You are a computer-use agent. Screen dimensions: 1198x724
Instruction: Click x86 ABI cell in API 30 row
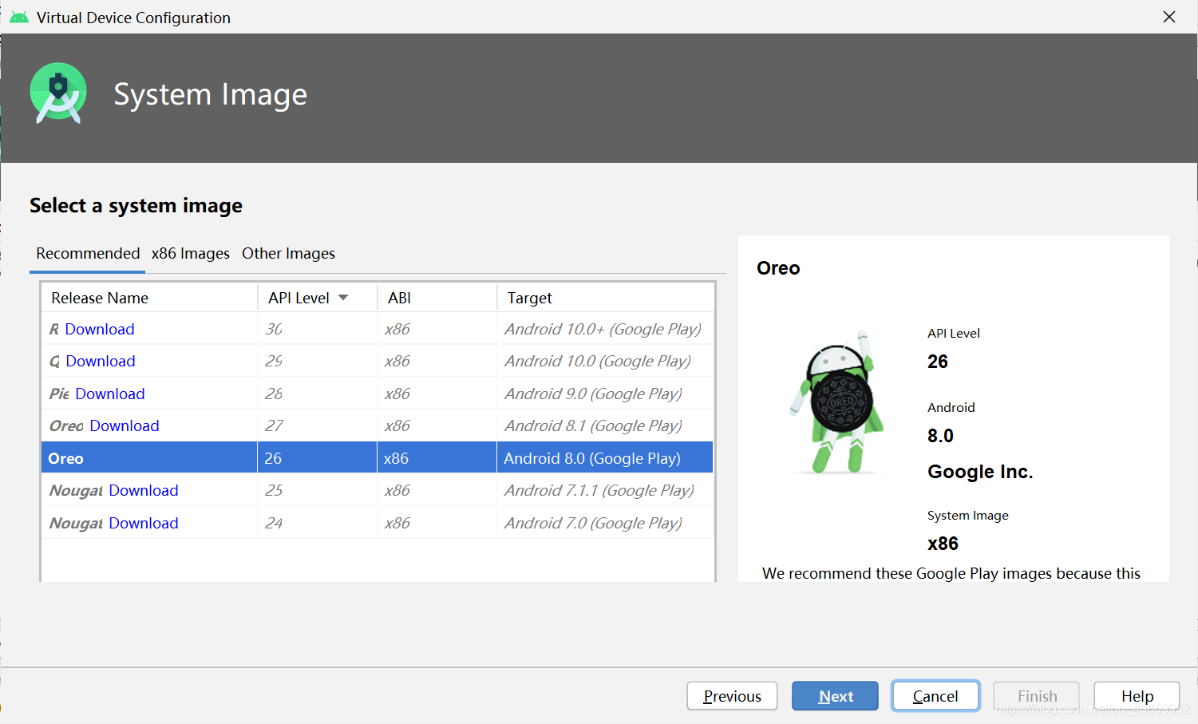pos(437,329)
